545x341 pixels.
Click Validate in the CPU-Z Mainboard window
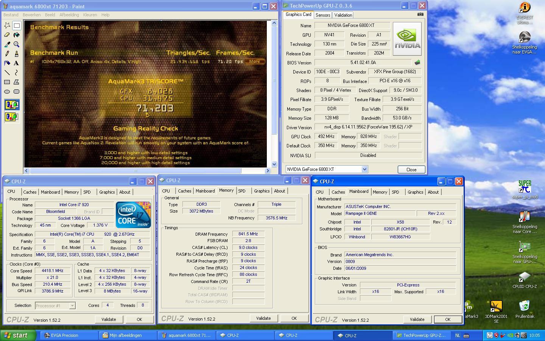point(417,319)
